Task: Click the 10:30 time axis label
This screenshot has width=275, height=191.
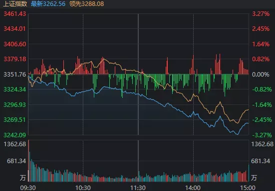Action: tap(83, 188)
